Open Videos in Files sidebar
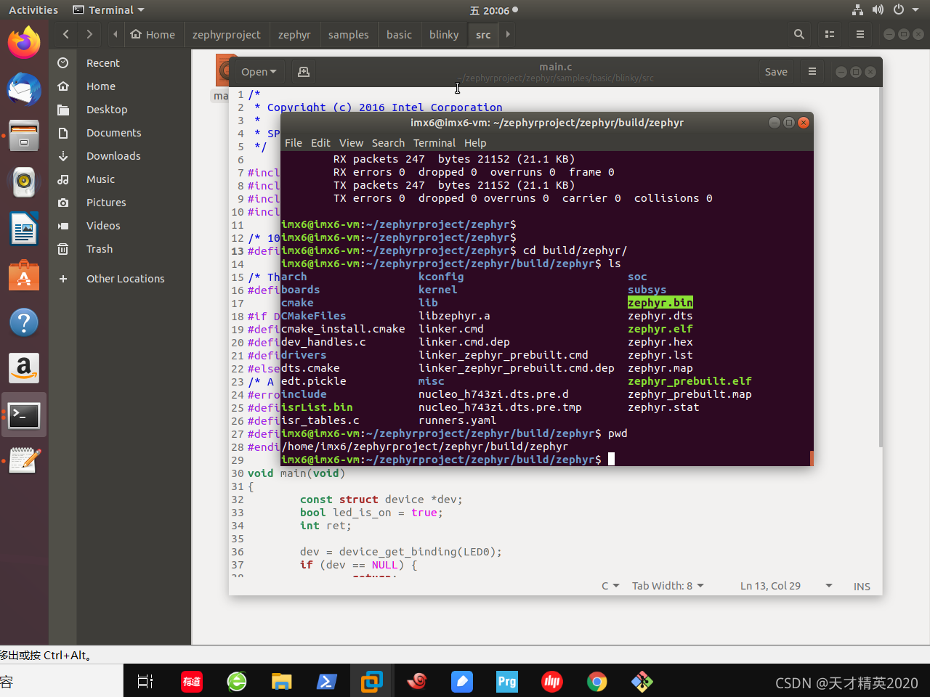The width and height of the screenshot is (930, 697). (121, 226)
